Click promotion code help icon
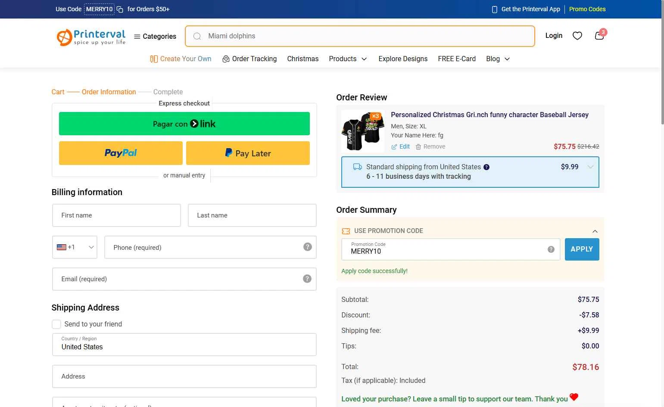The image size is (664, 407). [x=551, y=249]
